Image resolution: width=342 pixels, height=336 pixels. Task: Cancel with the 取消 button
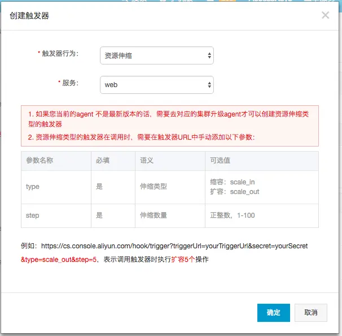pos(311,313)
